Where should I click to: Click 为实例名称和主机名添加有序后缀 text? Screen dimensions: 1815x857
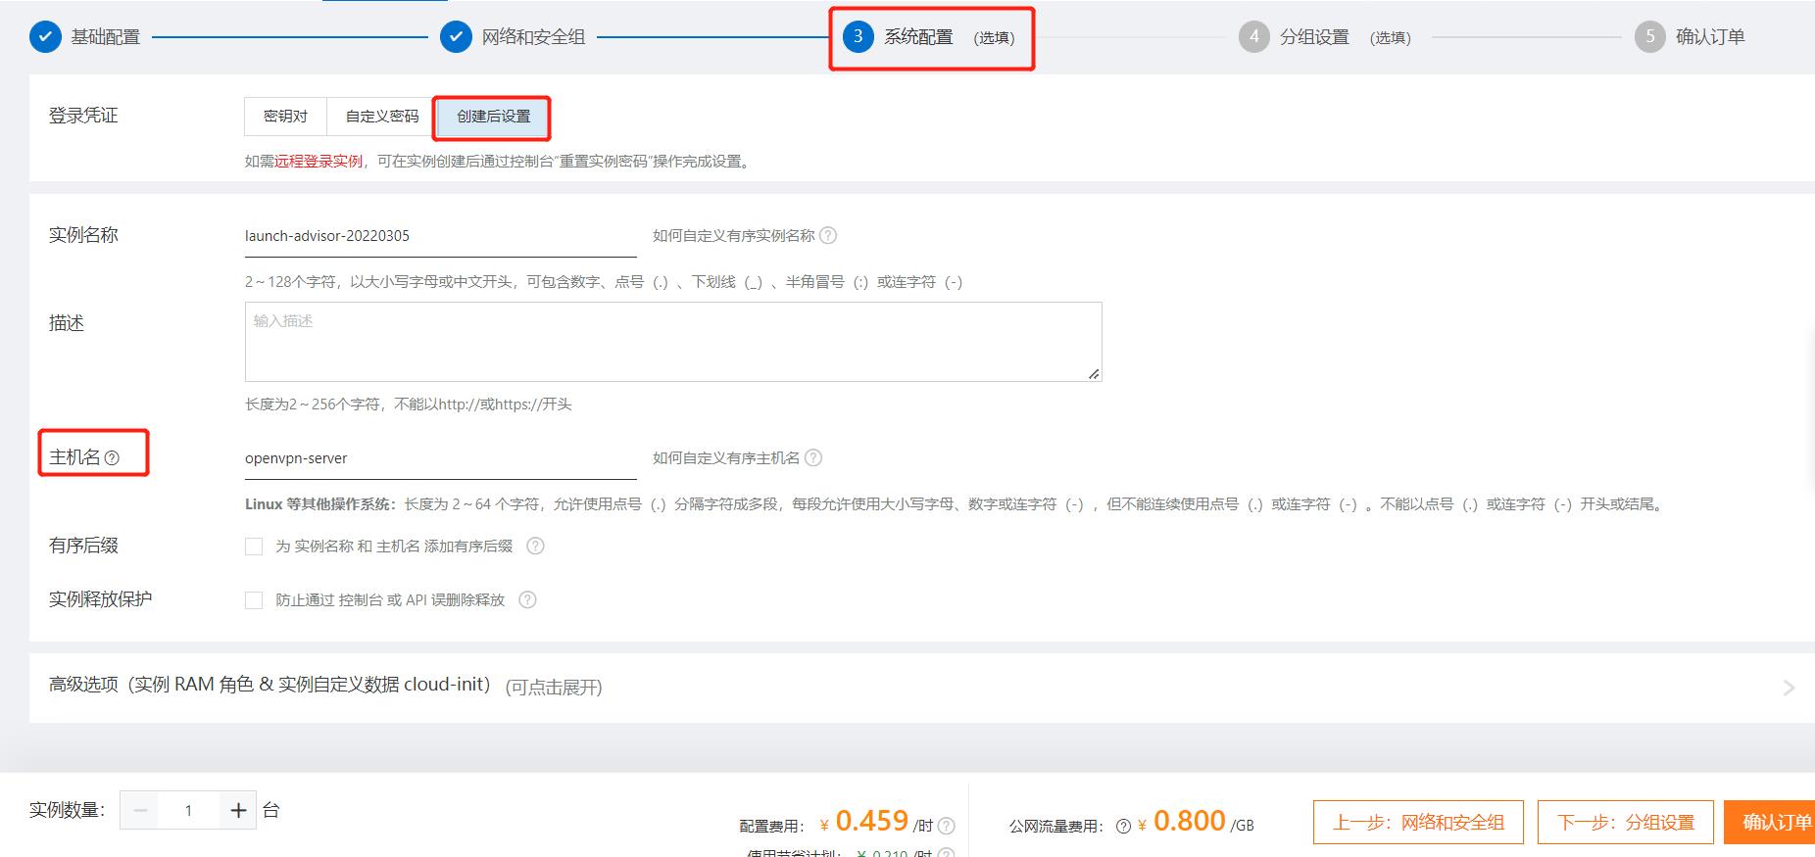394,546
